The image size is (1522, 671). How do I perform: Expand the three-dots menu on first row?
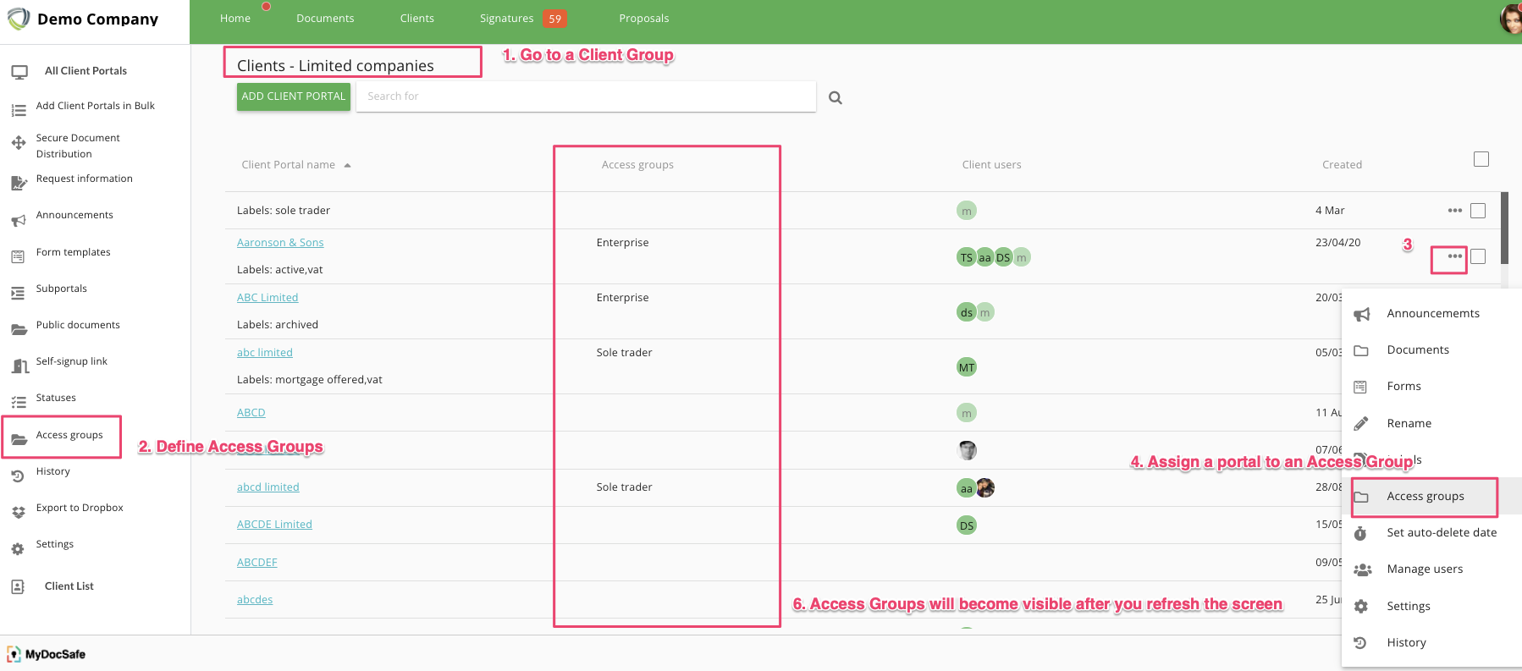coord(1454,211)
